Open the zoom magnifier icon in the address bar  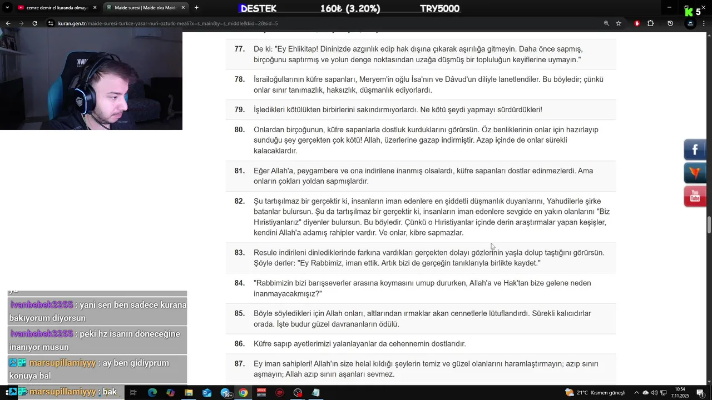(606, 23)
